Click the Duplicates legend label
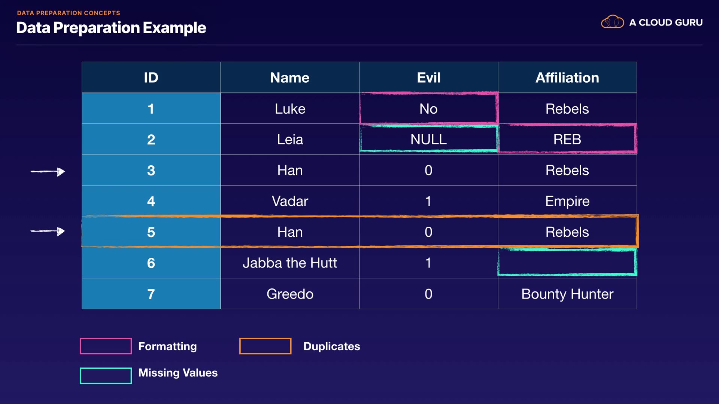The image size is (719, 404). pos(331,346)
